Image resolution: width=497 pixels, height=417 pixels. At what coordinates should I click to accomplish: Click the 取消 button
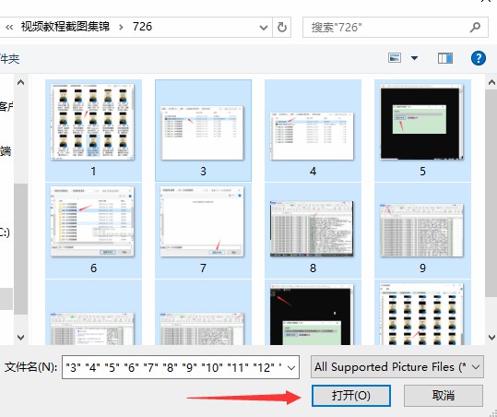444,396
